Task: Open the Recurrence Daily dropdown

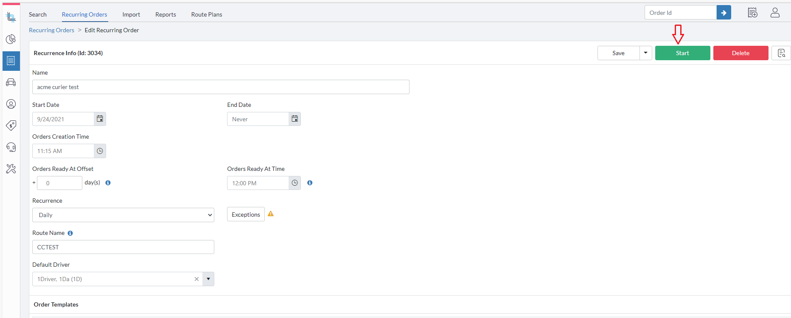Action: (123, 215)
